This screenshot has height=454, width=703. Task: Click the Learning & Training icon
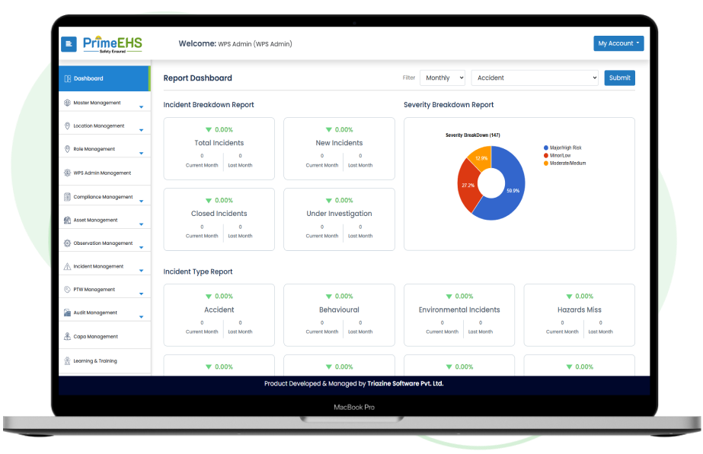coord(67,361)
